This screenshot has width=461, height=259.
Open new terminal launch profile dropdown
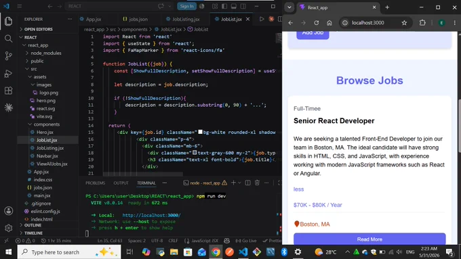[x=239, y=183]
